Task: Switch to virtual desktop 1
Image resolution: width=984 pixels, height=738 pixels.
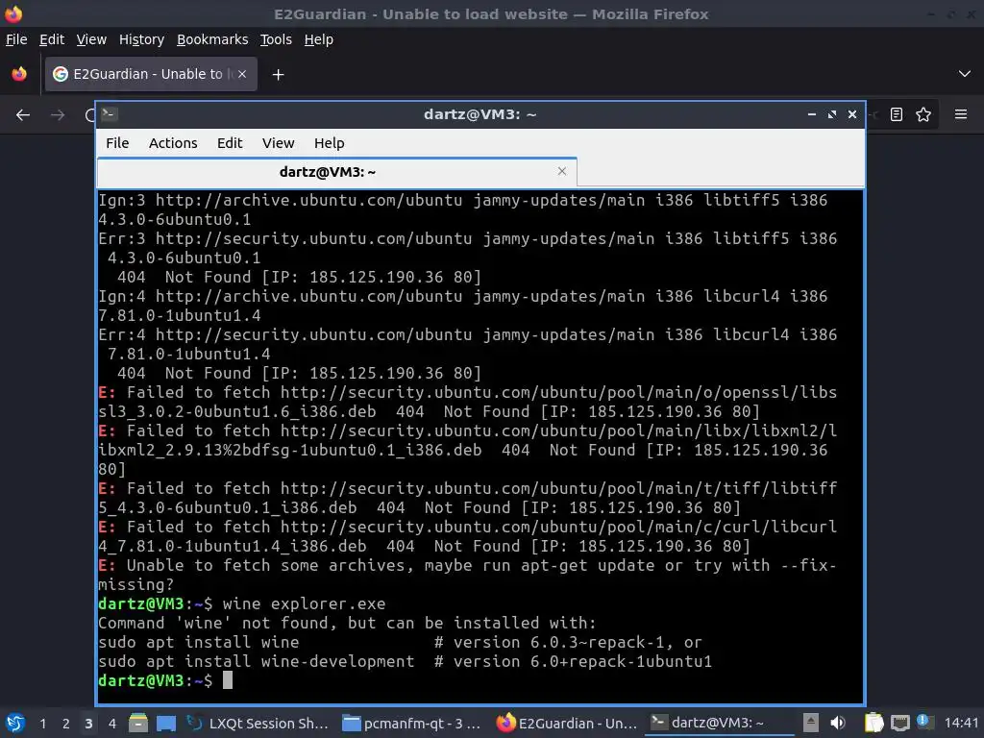Action: pyautogui.click(x=42, y=724)
